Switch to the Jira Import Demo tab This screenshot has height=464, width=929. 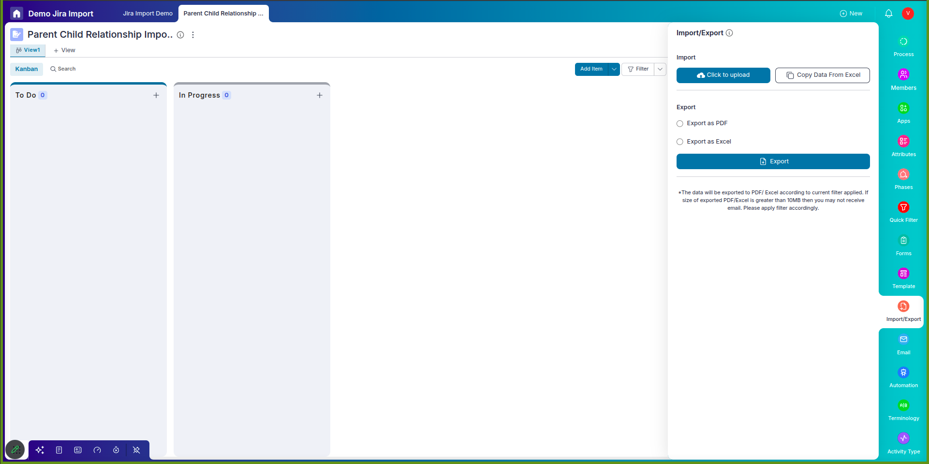pos(147,14)
